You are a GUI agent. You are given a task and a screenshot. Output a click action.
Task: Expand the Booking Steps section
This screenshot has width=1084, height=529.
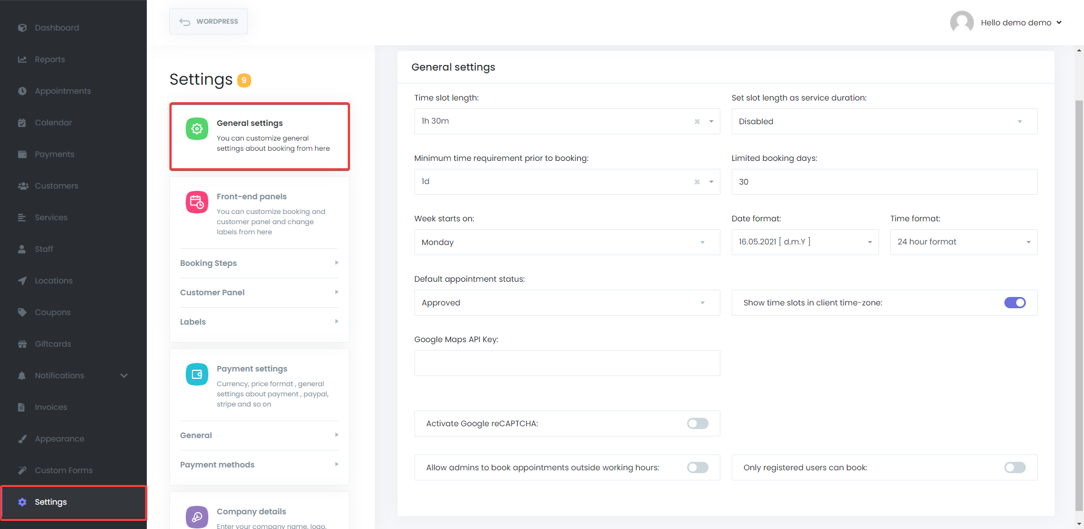pos(259,263)
